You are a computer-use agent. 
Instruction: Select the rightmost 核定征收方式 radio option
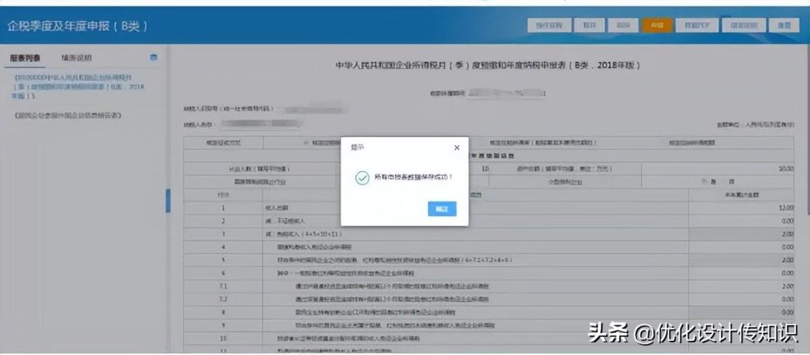pos(665,143)
